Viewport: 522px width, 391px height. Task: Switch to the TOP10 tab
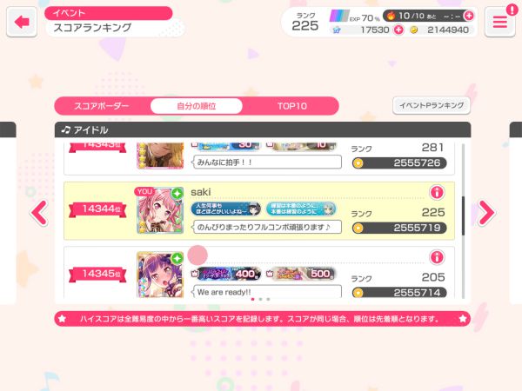coord(292,106)
